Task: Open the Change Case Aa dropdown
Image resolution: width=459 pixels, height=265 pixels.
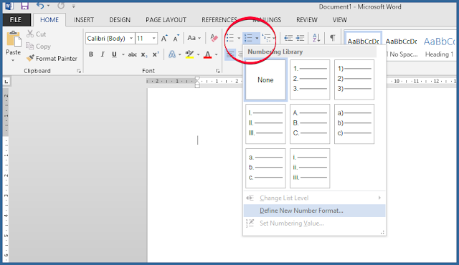Action: 194,38
